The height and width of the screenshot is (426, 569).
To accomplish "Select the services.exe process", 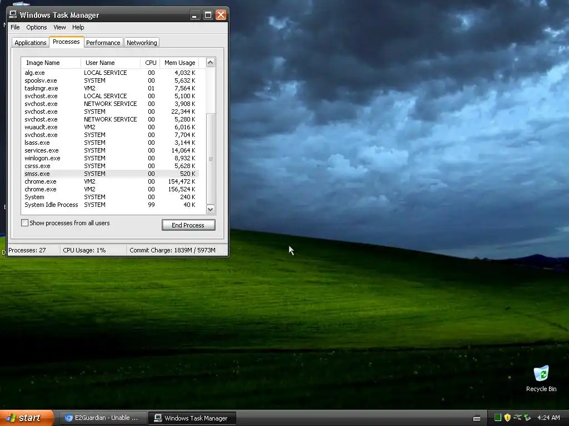I will tap(111, 150).
